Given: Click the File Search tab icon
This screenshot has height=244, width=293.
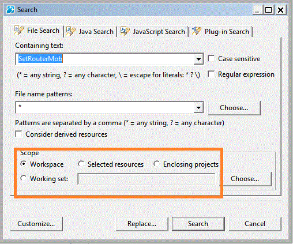Looking at the screenshot, I should [19, 31].
